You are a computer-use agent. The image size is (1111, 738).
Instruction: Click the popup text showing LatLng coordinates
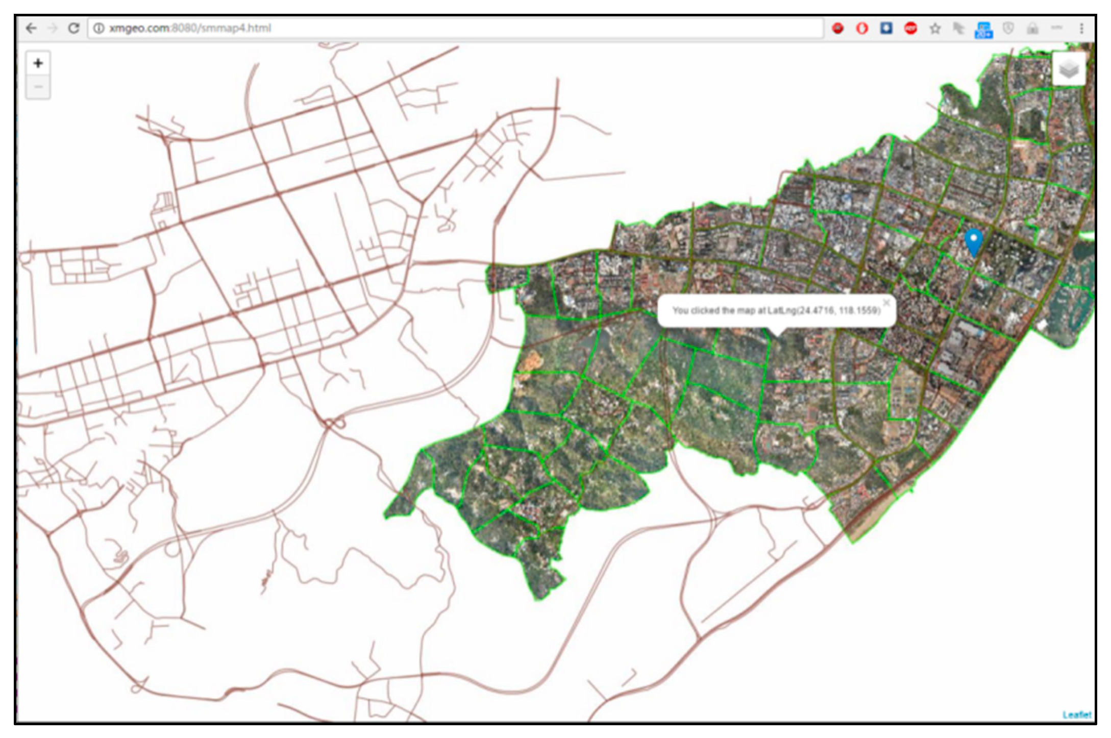pos(776,310)
